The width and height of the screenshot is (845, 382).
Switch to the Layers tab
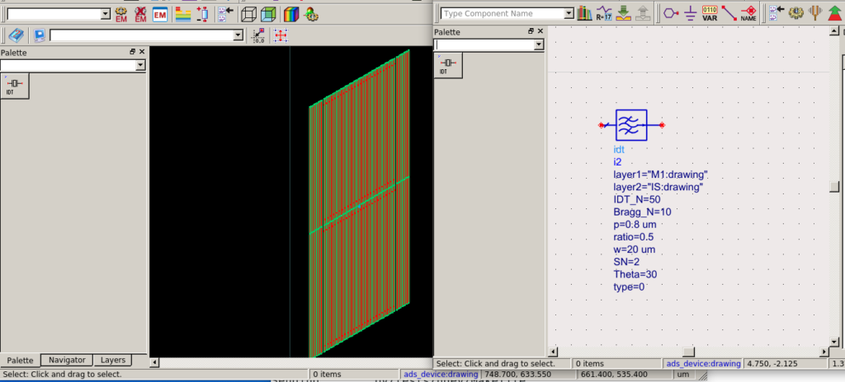click(x=112, y=361)
